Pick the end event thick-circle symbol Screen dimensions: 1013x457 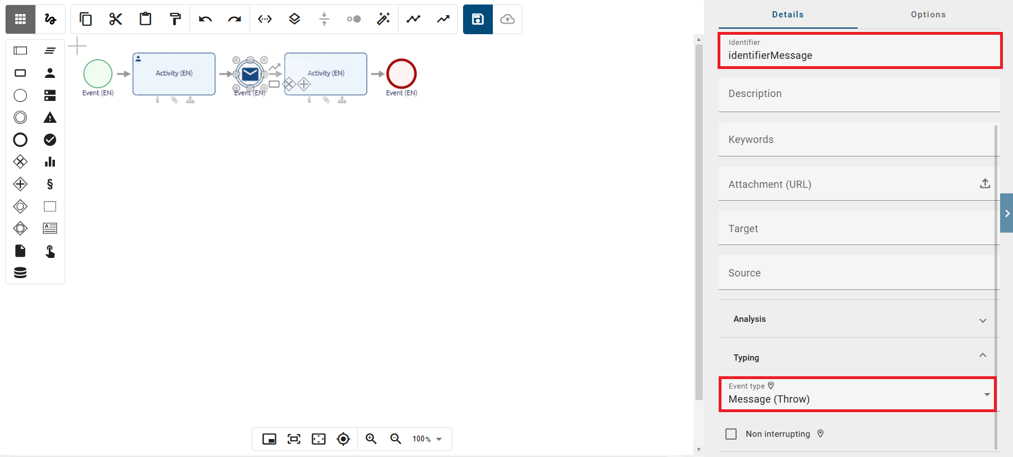tap(20, 140)
